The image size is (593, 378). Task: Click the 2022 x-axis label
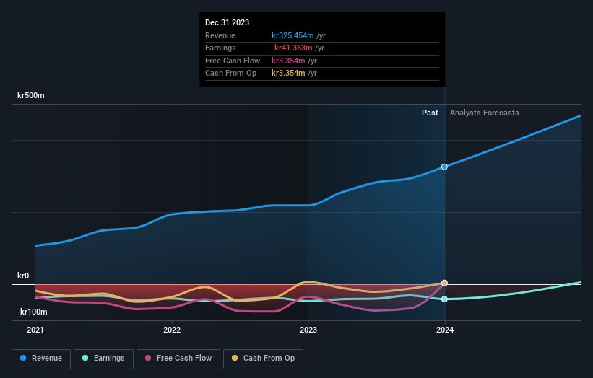[172, 330]
